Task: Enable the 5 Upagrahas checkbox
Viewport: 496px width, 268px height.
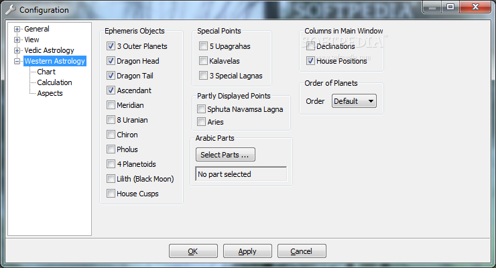Action: click(203, 46)
